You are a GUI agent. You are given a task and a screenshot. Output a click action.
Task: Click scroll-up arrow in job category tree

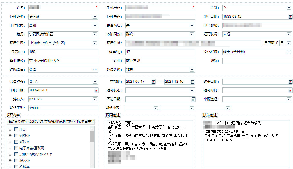tap(92, 129)
